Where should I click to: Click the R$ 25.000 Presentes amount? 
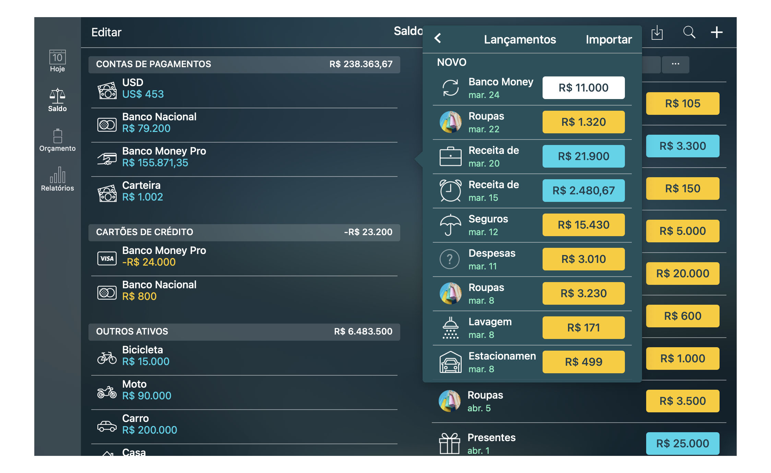coord(683,444)
